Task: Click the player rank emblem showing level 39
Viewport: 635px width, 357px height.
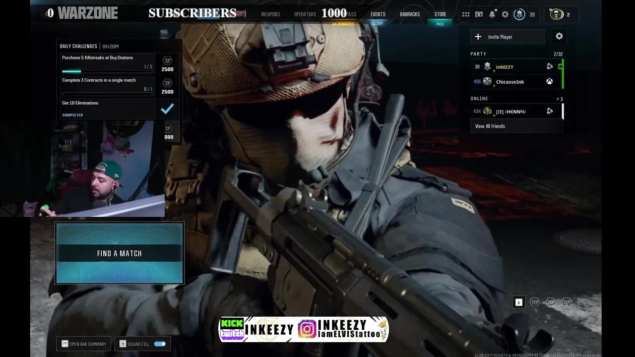Action: [519, 14]
